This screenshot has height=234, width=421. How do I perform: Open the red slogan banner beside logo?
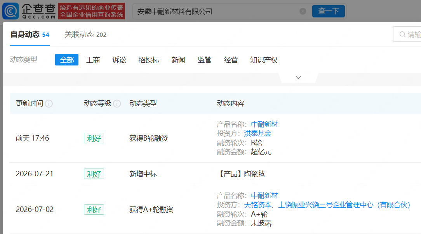click(x=91, y=11)
